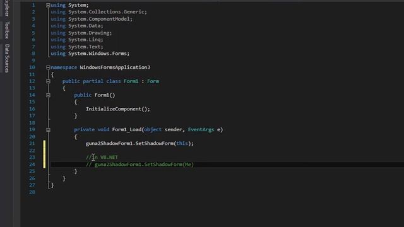Click guna2ShadowForm1.SetShadowForm(this) statement
The height and width of the screenshot is (227, 404).
pos(140,143)
